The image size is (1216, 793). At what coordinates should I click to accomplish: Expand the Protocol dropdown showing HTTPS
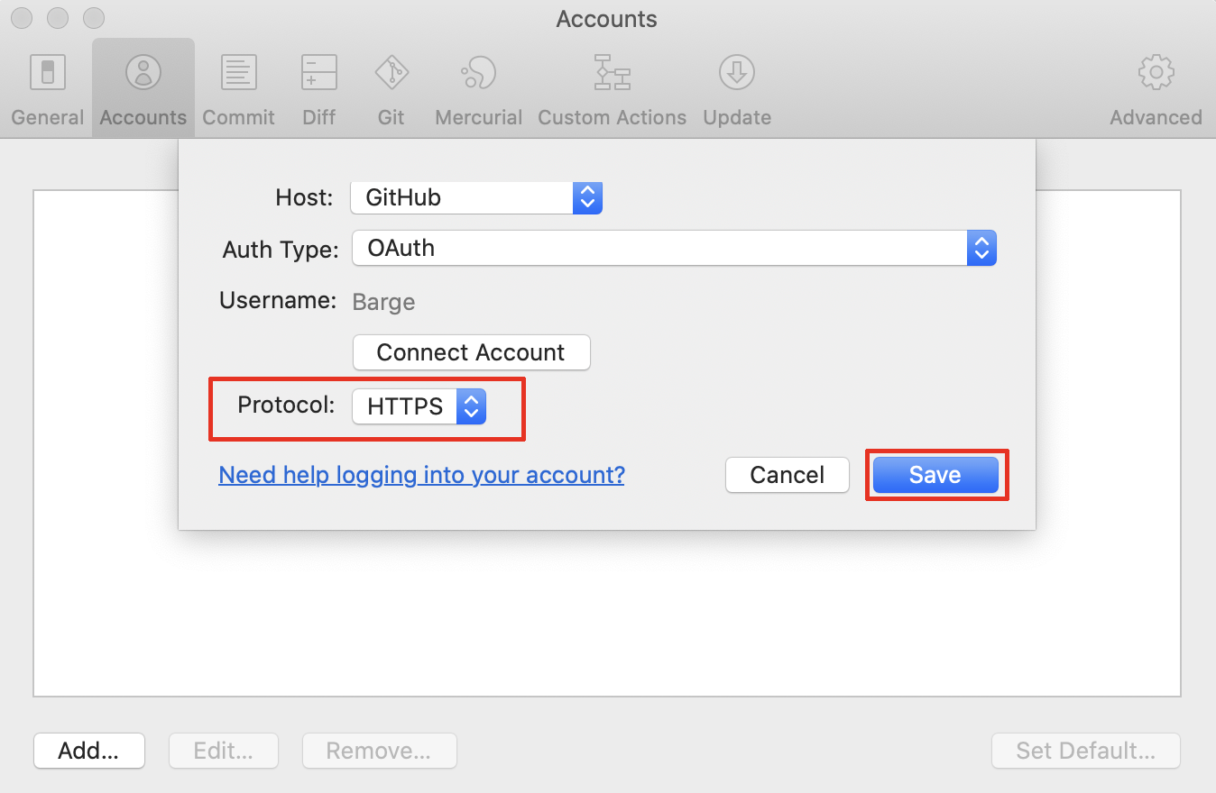(419, 406)
